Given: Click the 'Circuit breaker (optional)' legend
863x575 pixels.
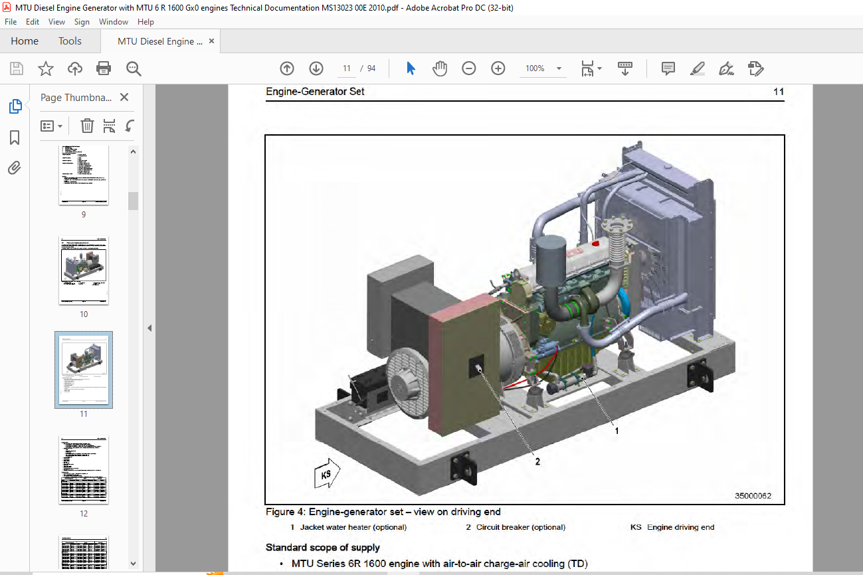Looking at the screenshot, I should (x=521, y=527).
